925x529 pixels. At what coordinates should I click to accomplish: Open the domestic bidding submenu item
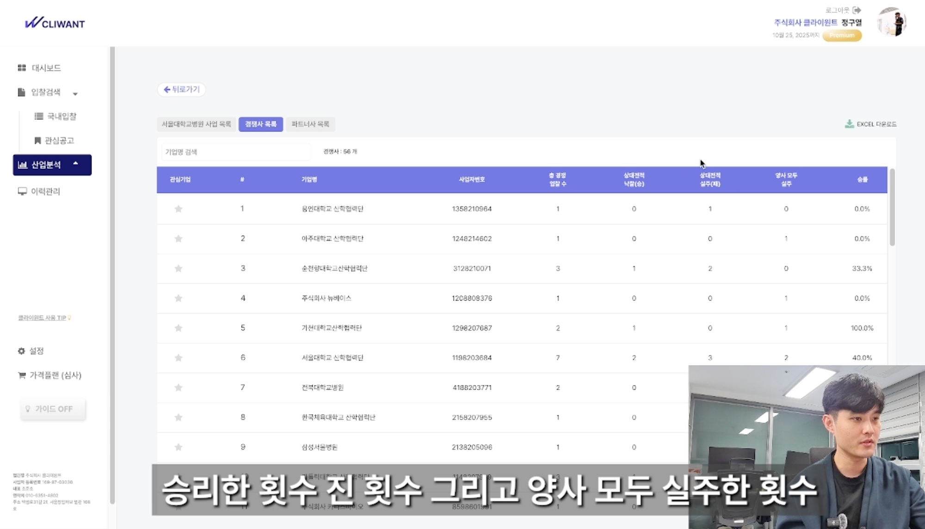[61, 117]
